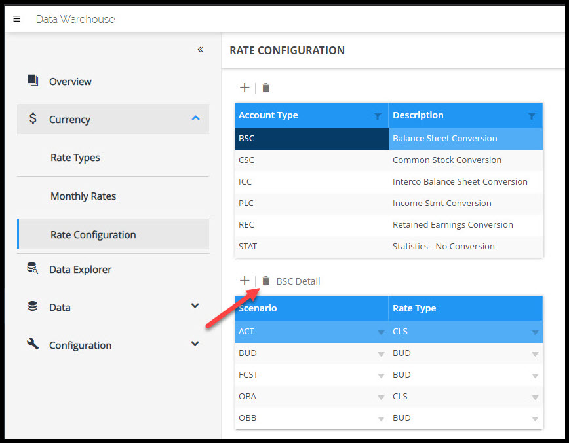
Task: Click the add icon above Account Type table
Action: (x=245, y=88)
